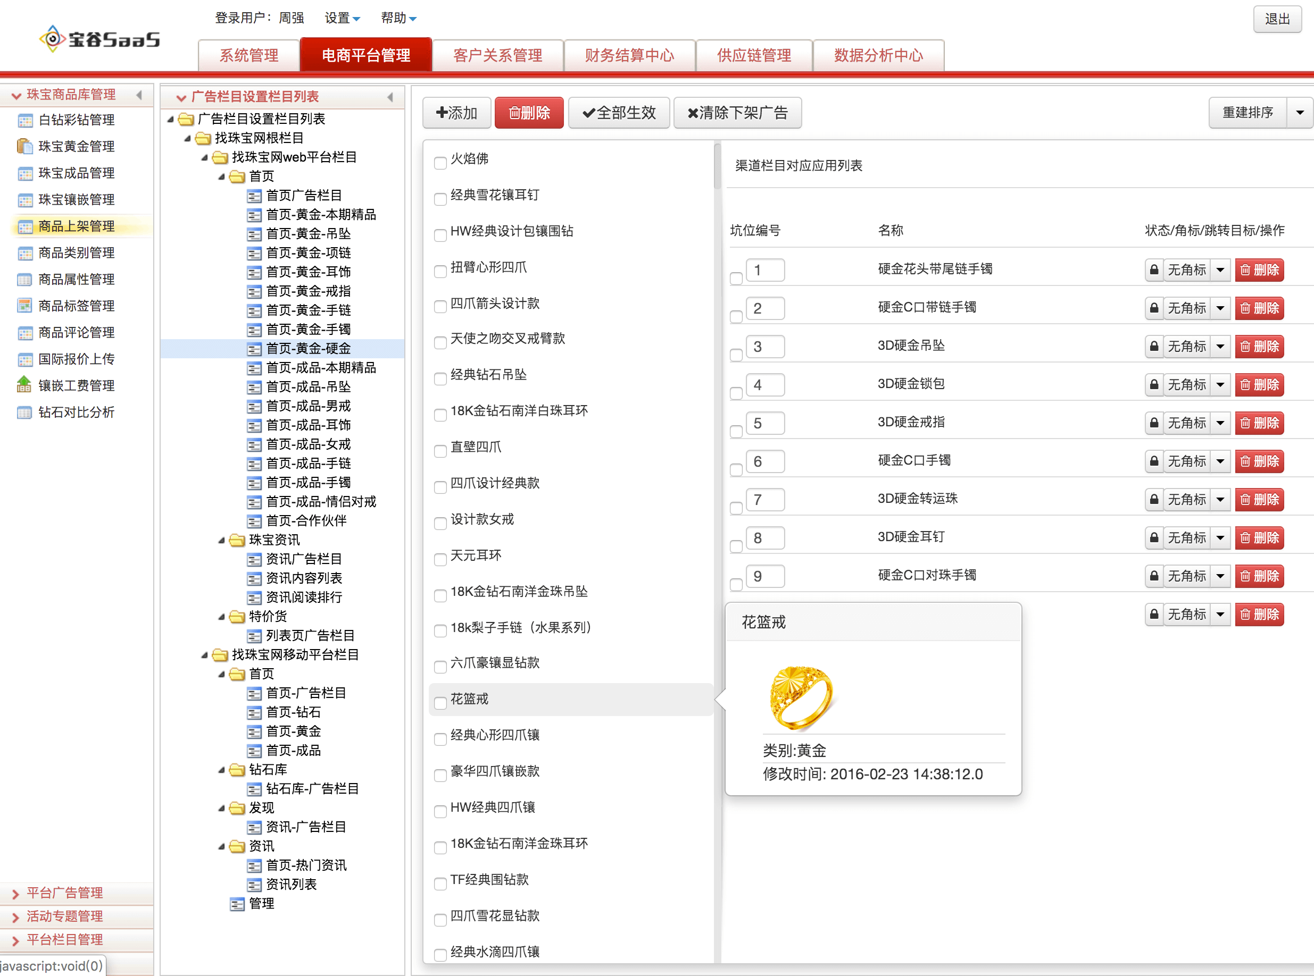
Task: Click the 珠宝黄金管理 sidebar icon
Action: (24, 146)
